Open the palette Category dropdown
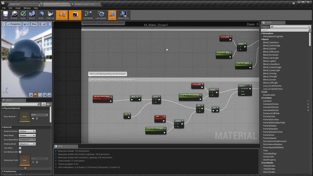Image resolution: width=313 pixels, height=176 pixels. [x=290, y=27]
